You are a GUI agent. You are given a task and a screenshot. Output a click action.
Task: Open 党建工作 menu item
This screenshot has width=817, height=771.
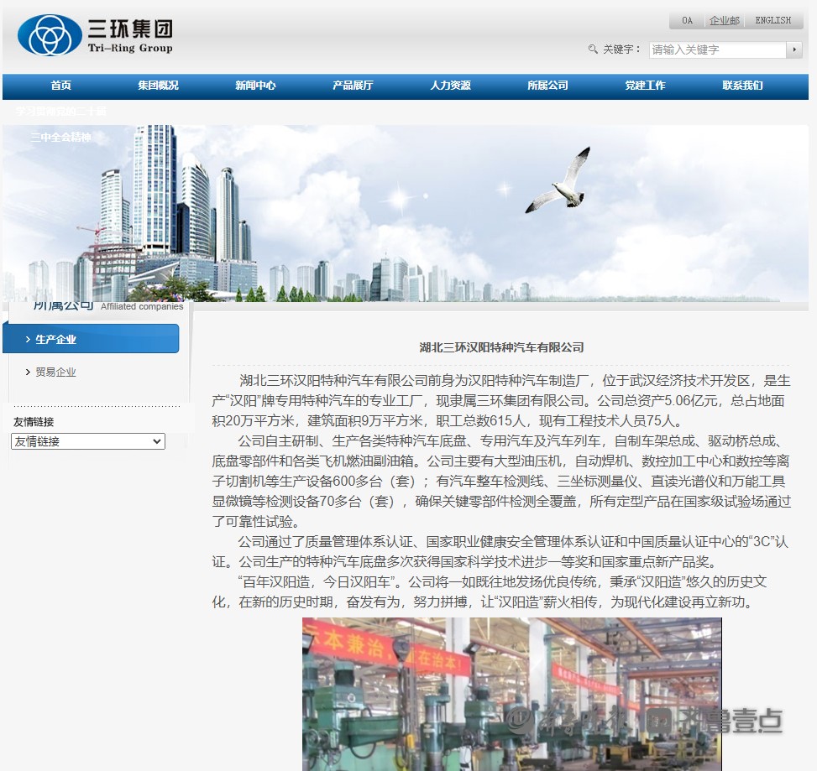click(645, 86)
